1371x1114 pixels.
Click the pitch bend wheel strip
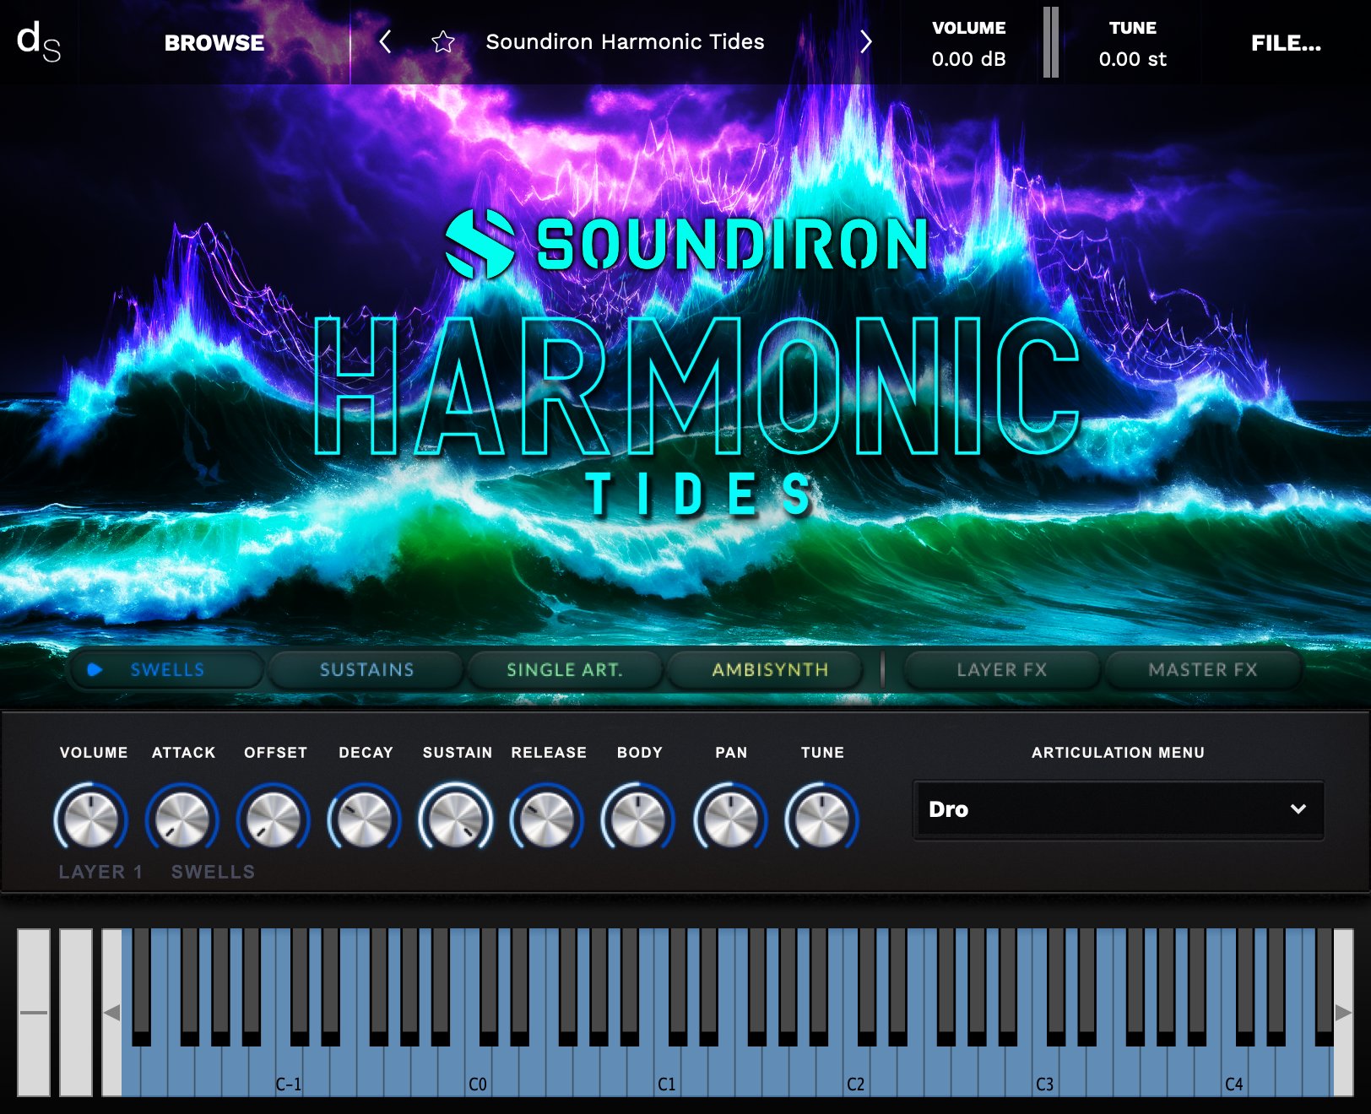(34, 1013)
